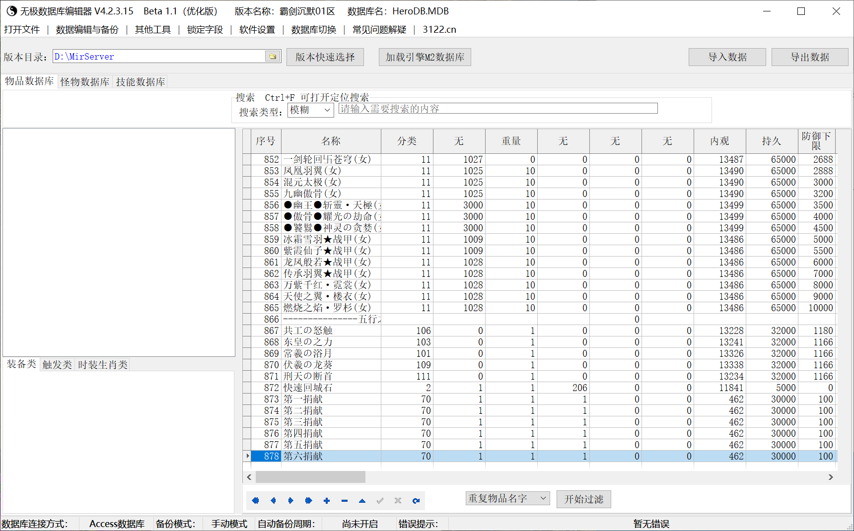Switch to 怪物数据库 tab
The width and height of the screenshot is (854, 531).
click(x=85, y=82)
